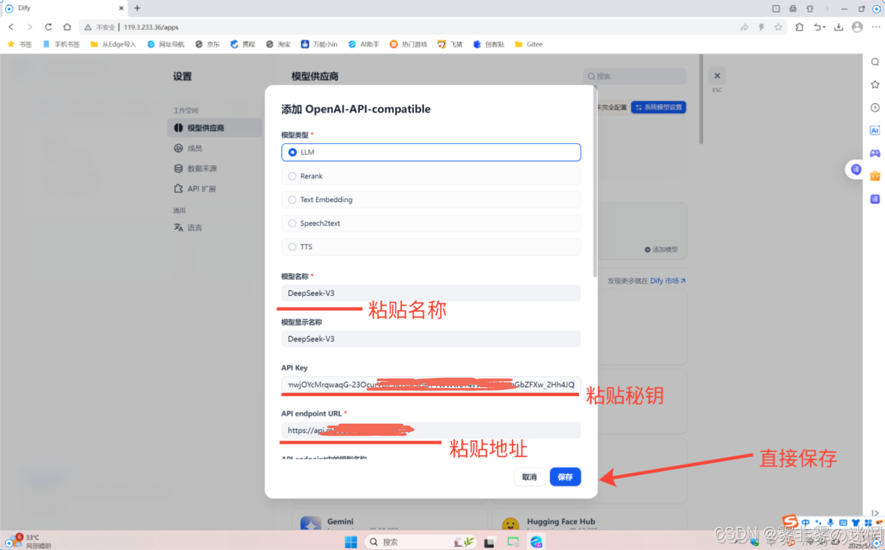Click the 添加模型 add model link
The height and width of the screenshot is (550, 885).
(661, 249)
